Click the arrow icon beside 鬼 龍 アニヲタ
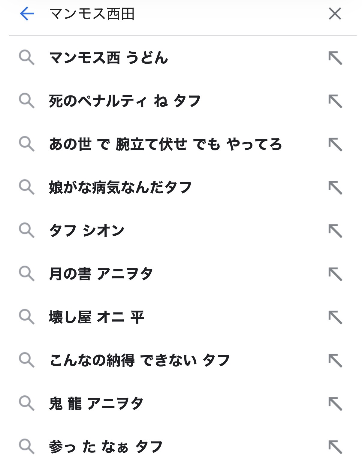This screenshot has width=362, height=465. [335, 404]
